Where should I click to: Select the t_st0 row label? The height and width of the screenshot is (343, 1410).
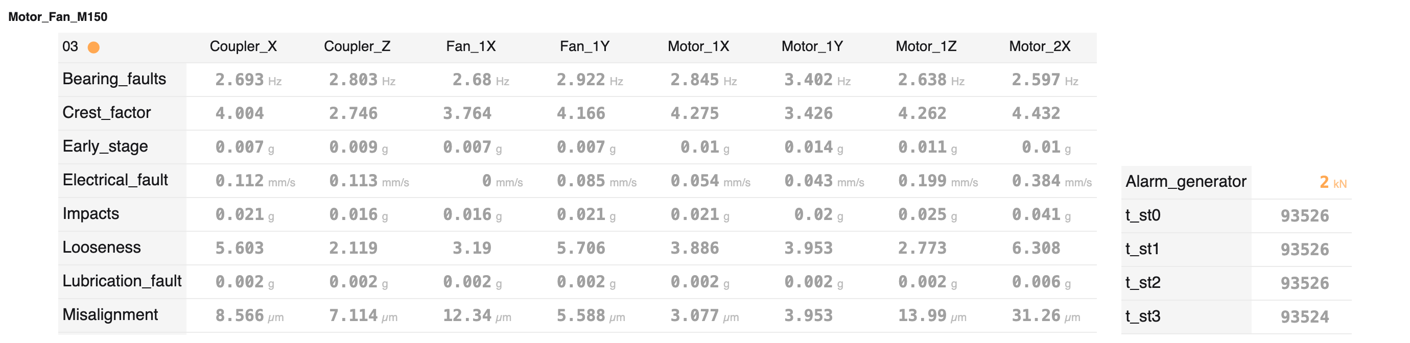pos(1142,215)
